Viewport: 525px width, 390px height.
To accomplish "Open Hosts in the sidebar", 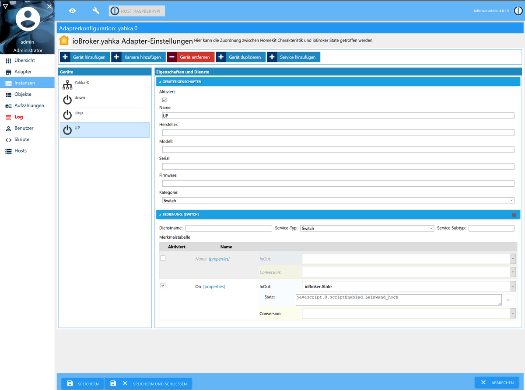I will tap(27, 151).
